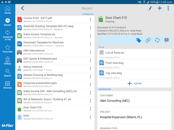
Task: Select Recent tab in sidebar
Action: (x=7, y=22)
